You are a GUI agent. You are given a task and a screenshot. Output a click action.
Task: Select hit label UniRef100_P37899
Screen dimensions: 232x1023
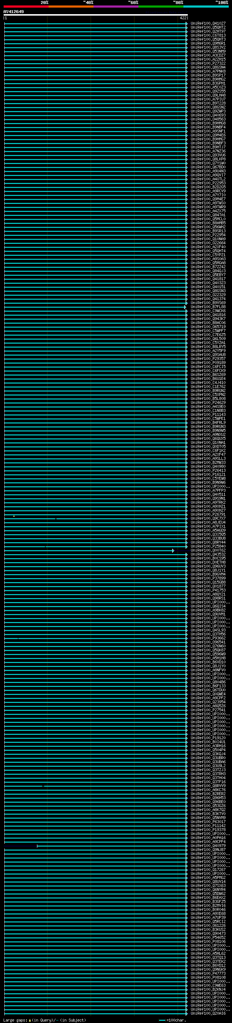tap(208, 578)
